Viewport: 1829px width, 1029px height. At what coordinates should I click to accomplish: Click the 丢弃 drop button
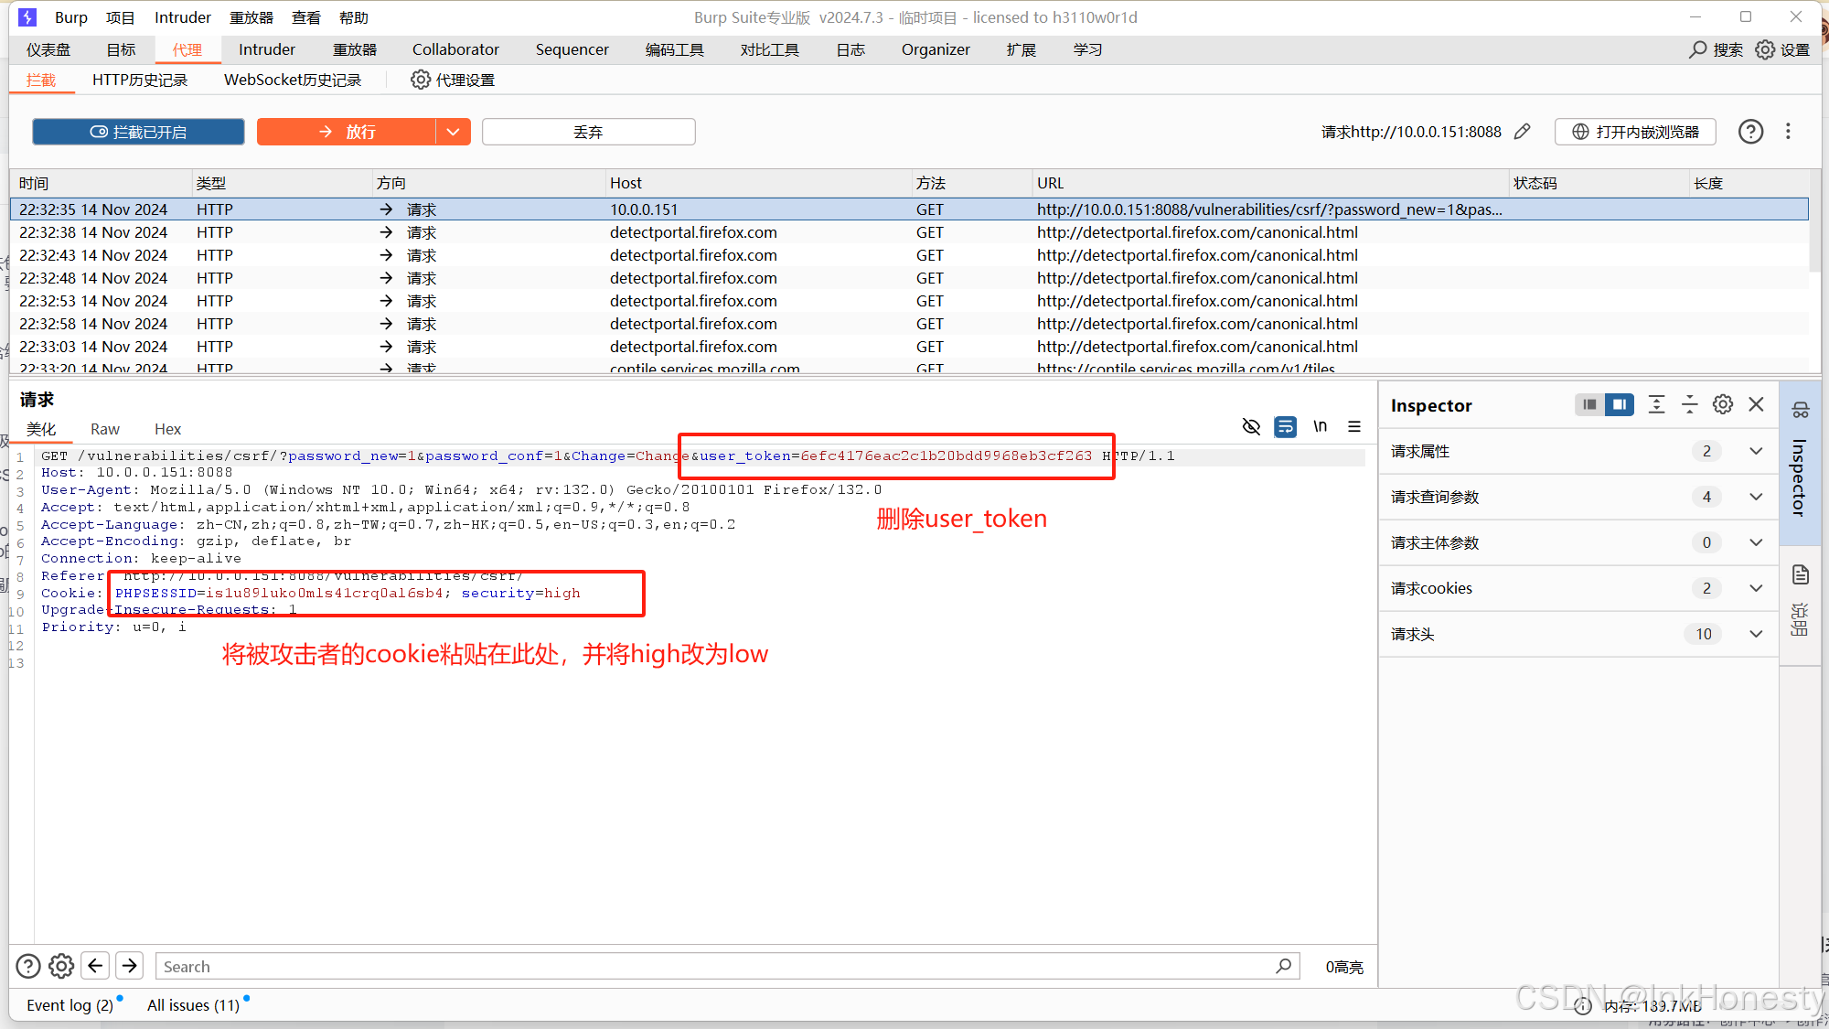(x=588, y=132)
